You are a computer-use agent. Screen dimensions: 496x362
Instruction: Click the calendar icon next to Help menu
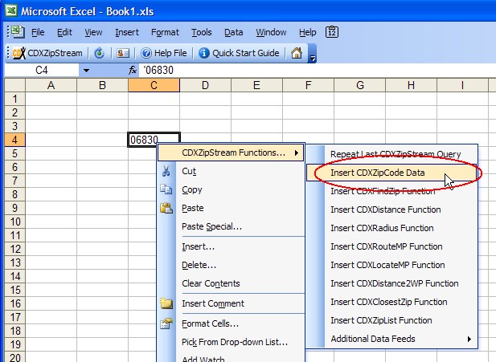[332, 32]
